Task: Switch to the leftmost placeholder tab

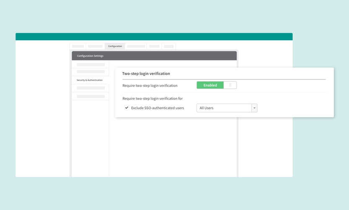Action: click(x=78, y=46)
